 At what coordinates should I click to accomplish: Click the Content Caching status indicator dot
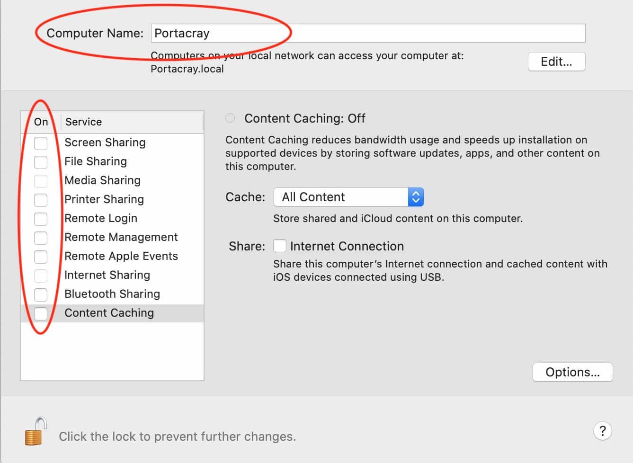tap(230, 118)
